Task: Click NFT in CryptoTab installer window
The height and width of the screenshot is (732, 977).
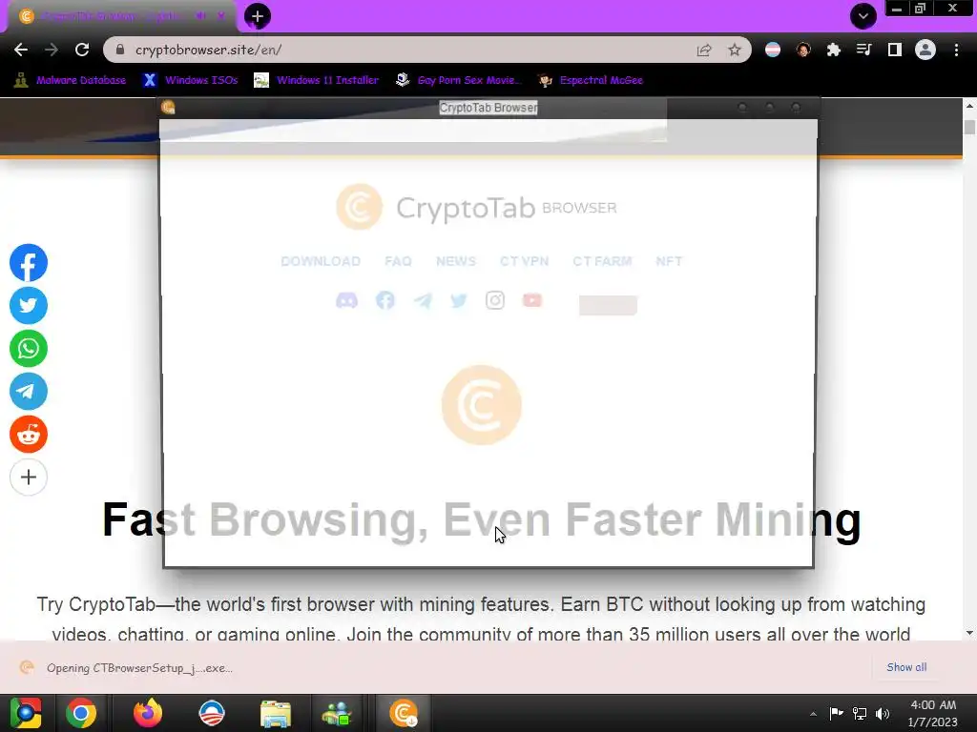Action: point(669,261)
